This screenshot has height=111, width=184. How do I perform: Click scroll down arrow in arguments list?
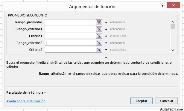point(173,50)
